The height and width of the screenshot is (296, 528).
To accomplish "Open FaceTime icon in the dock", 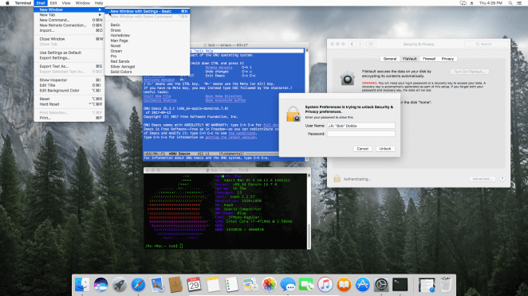I will pyautogui.click(x=306, y=285).
